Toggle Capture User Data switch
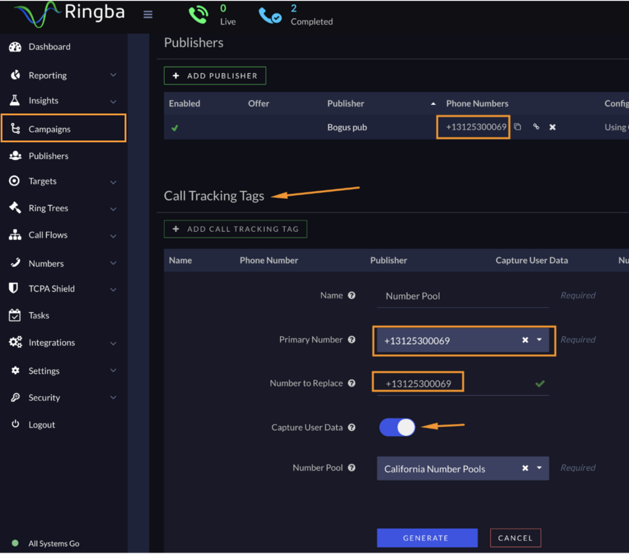 (x=397, y=427)
